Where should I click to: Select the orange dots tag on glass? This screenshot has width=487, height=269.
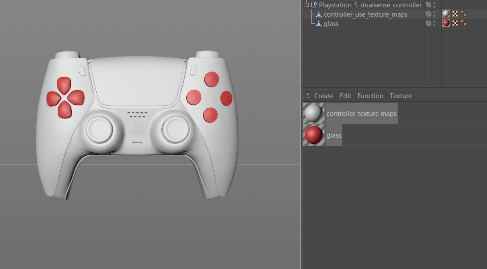[464, 23]
